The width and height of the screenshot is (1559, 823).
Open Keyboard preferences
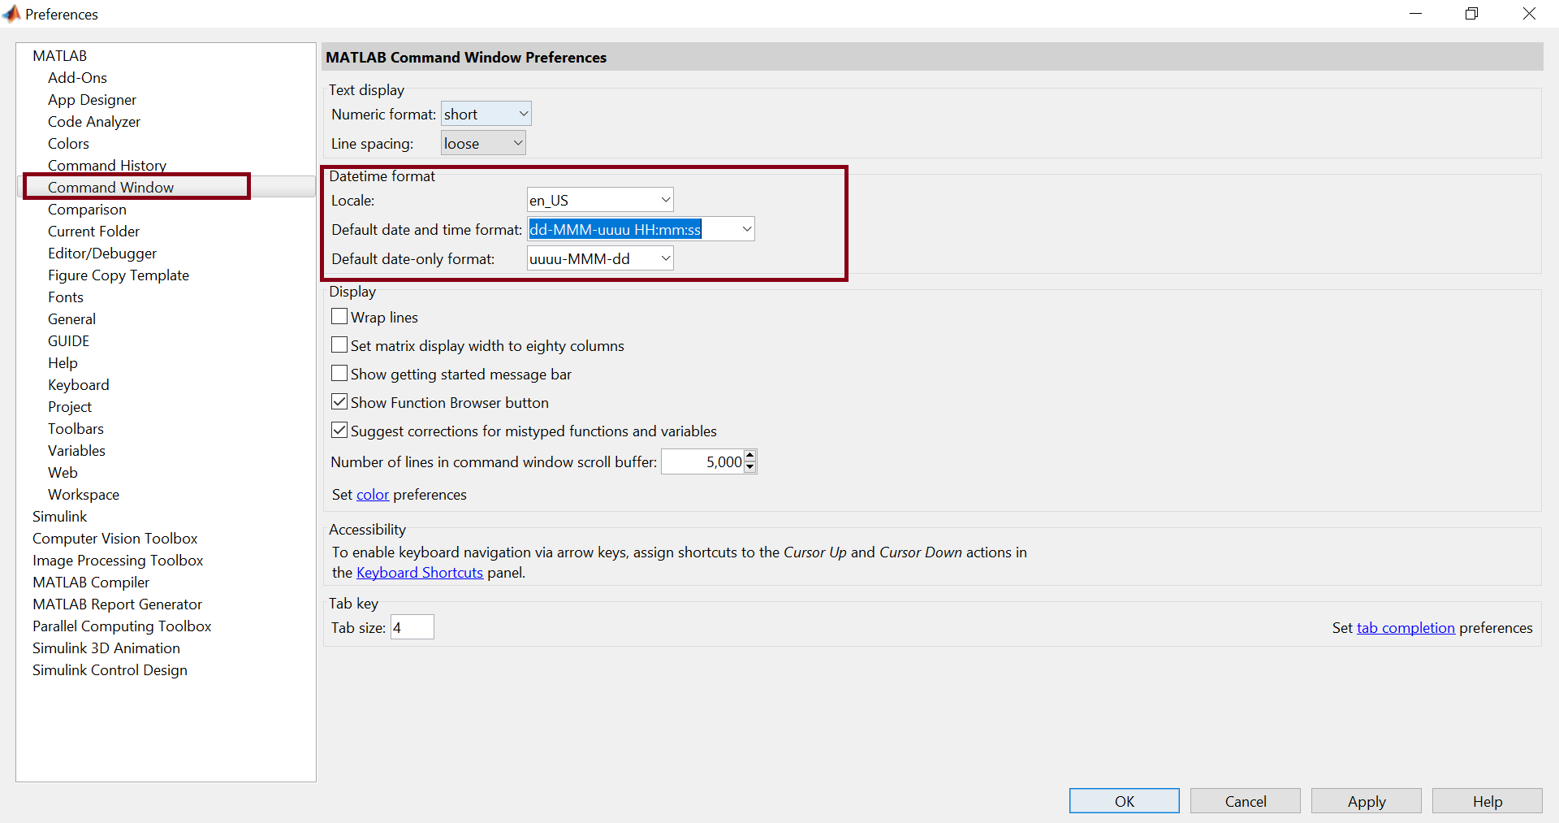(x=79, y=384)
